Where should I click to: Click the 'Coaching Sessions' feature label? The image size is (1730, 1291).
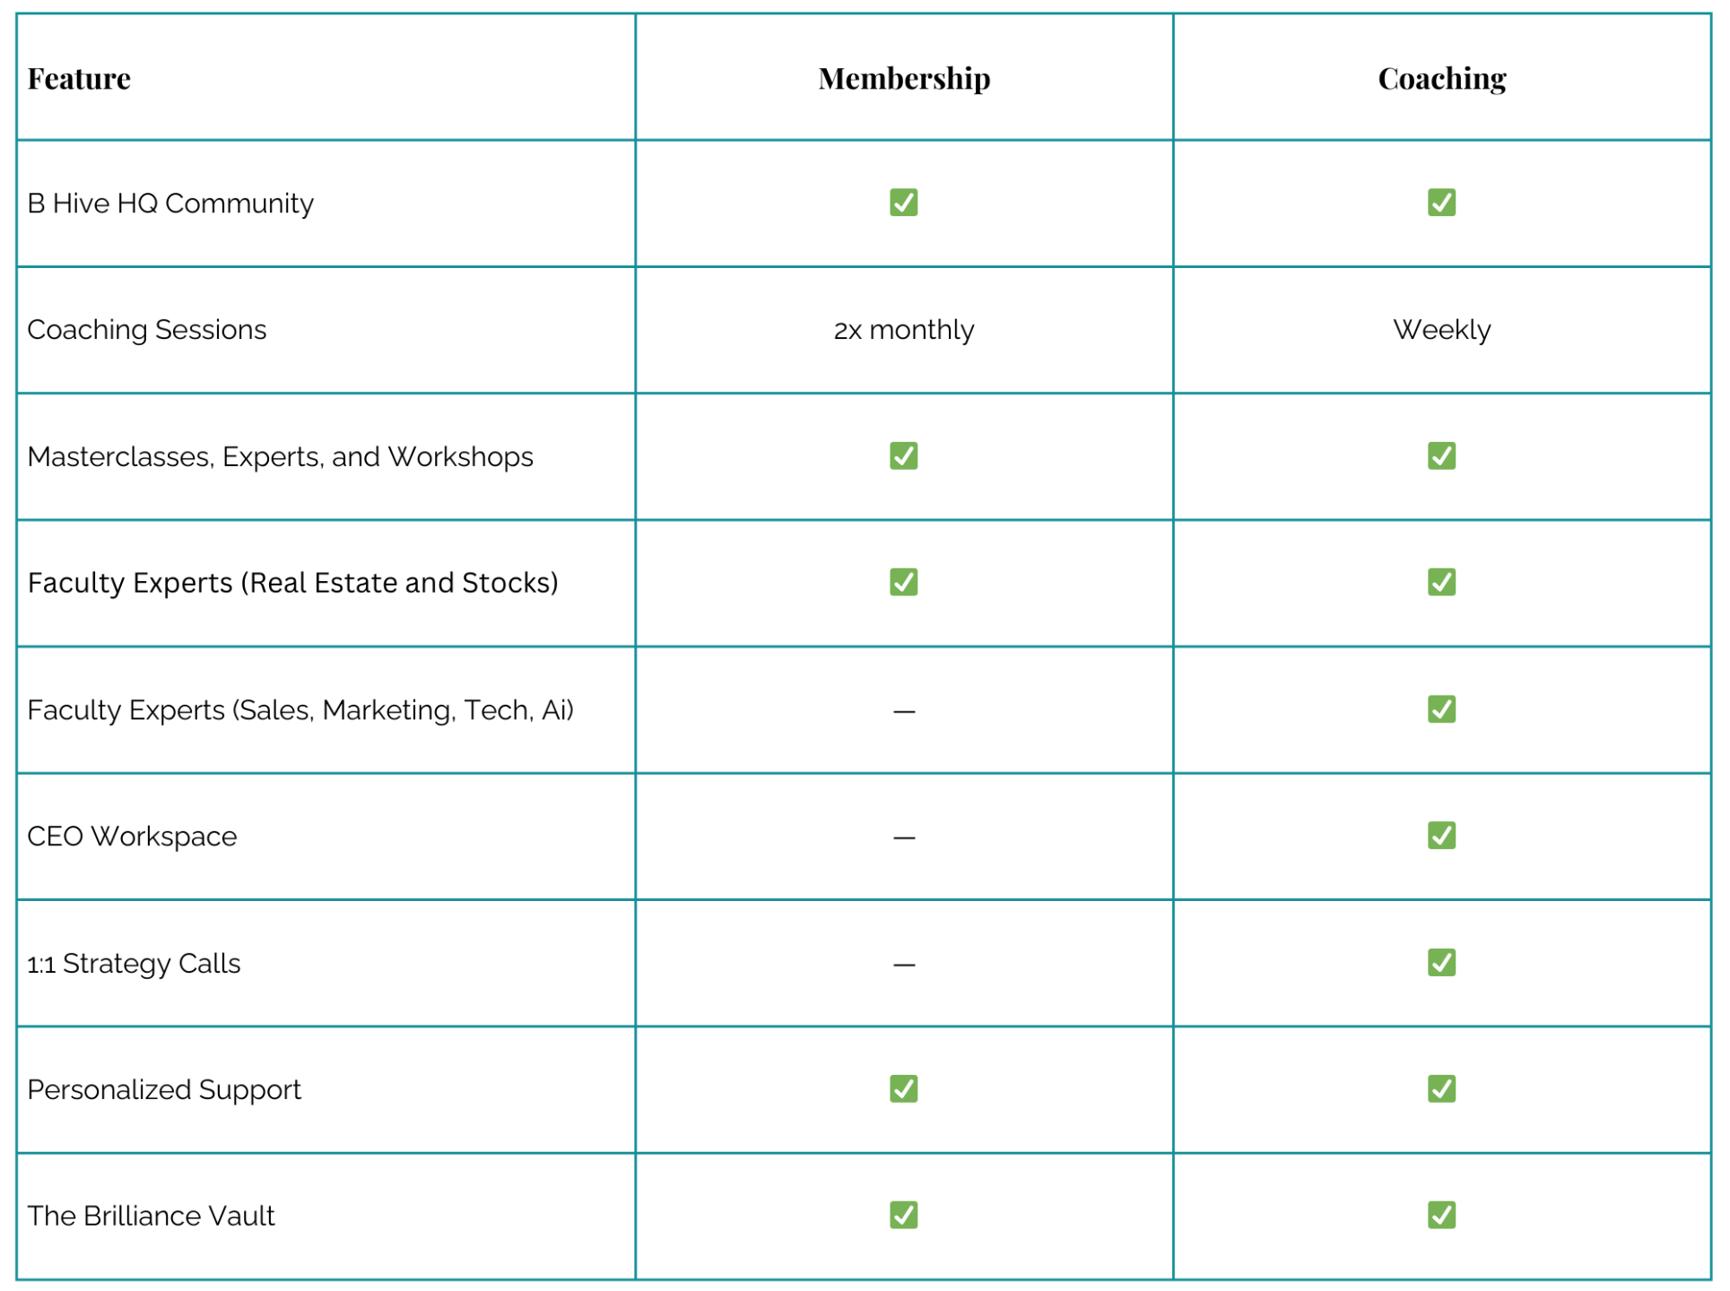(x=147, y=330)
